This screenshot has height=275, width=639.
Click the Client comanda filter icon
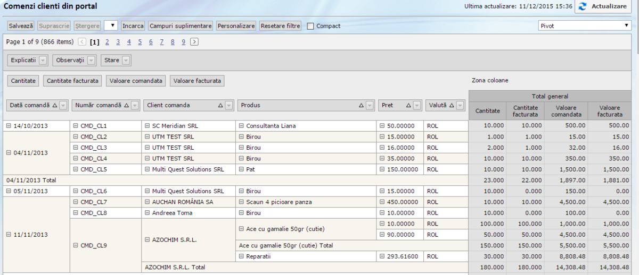[229, 105]
